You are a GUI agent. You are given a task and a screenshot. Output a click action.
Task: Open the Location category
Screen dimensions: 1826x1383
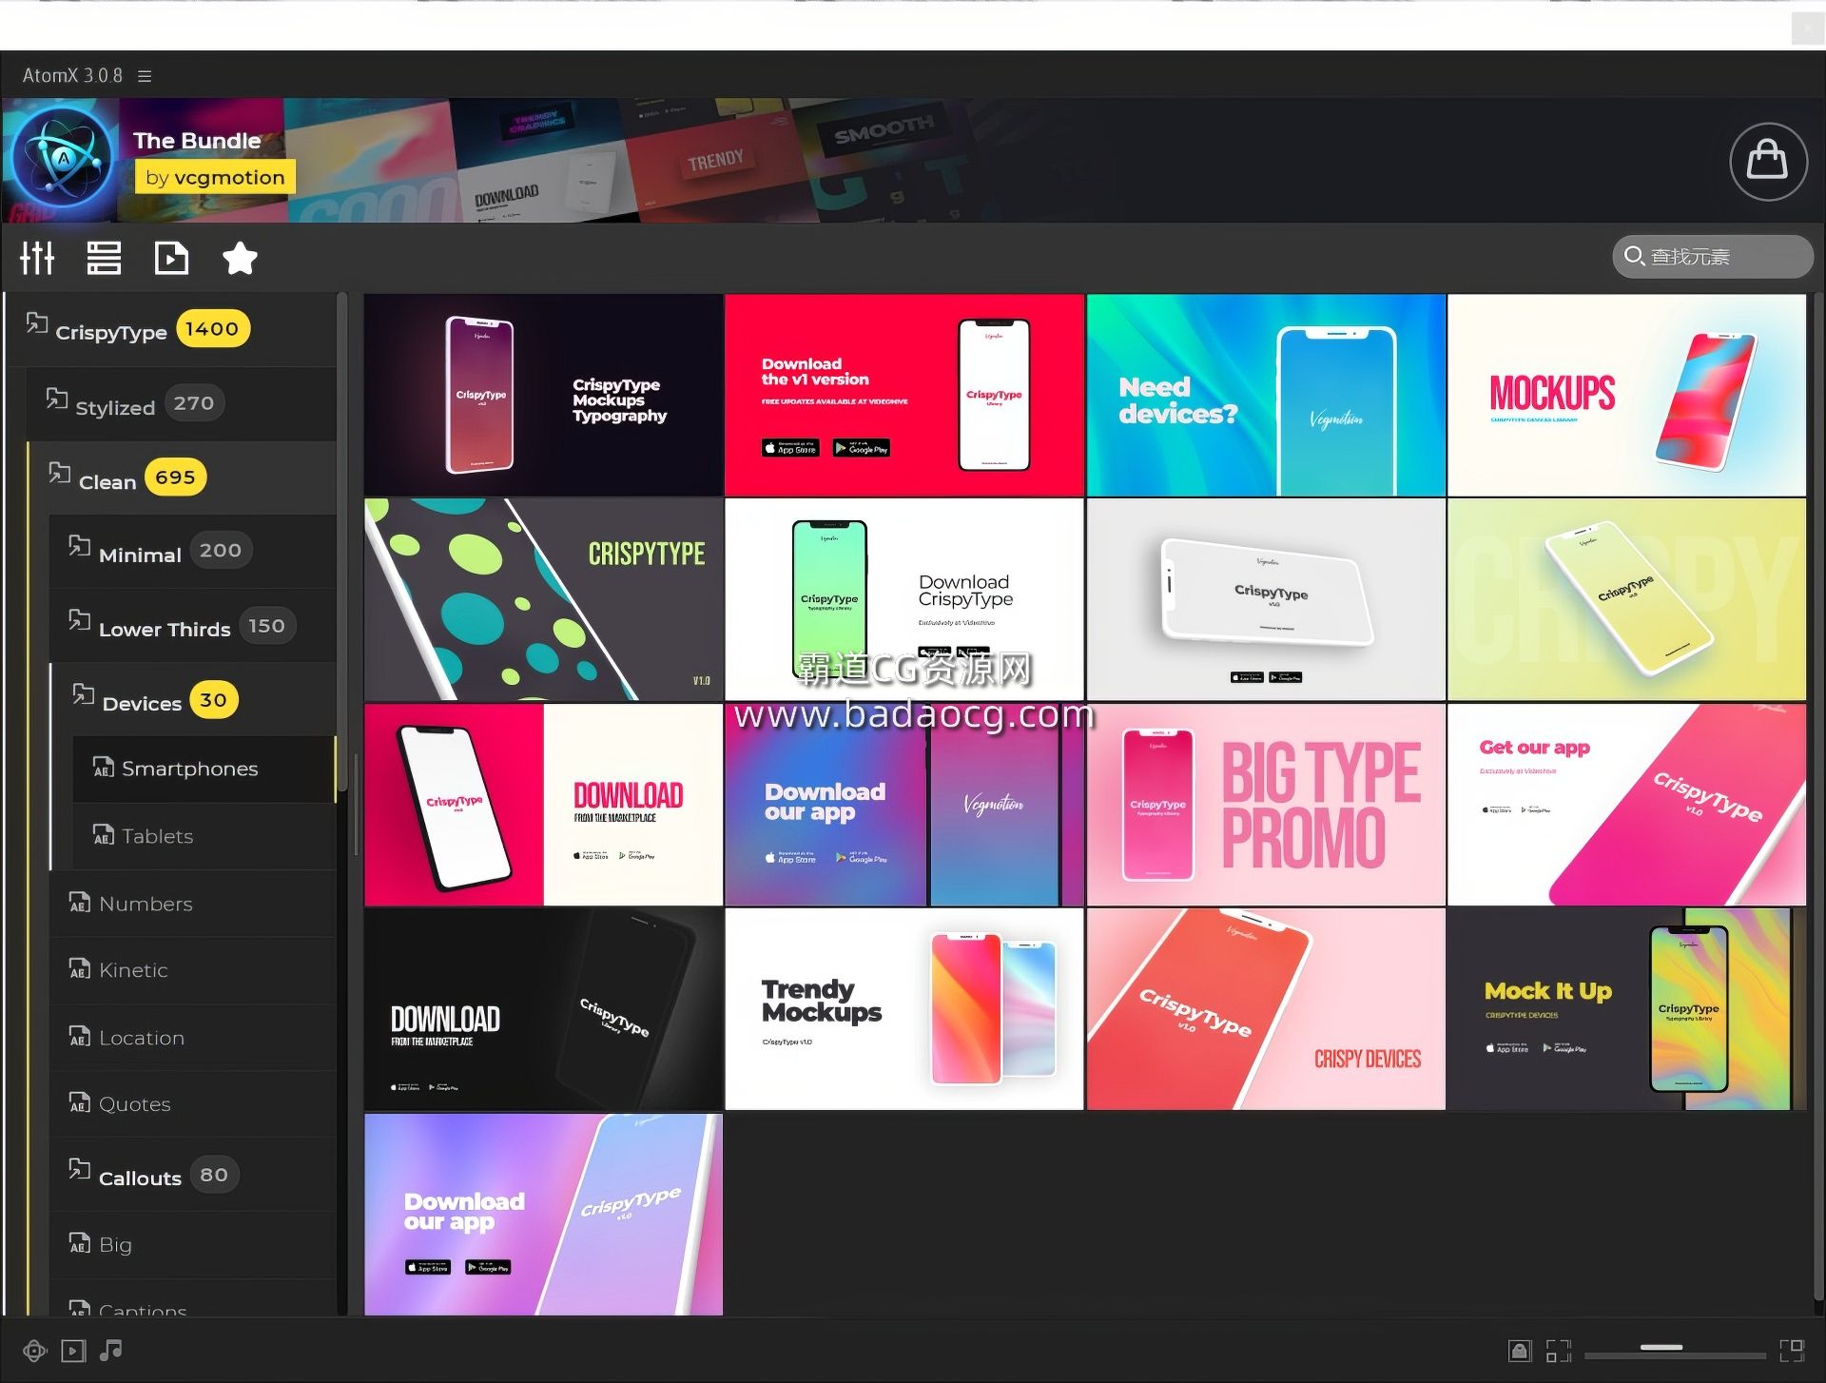coord(193,1038)
